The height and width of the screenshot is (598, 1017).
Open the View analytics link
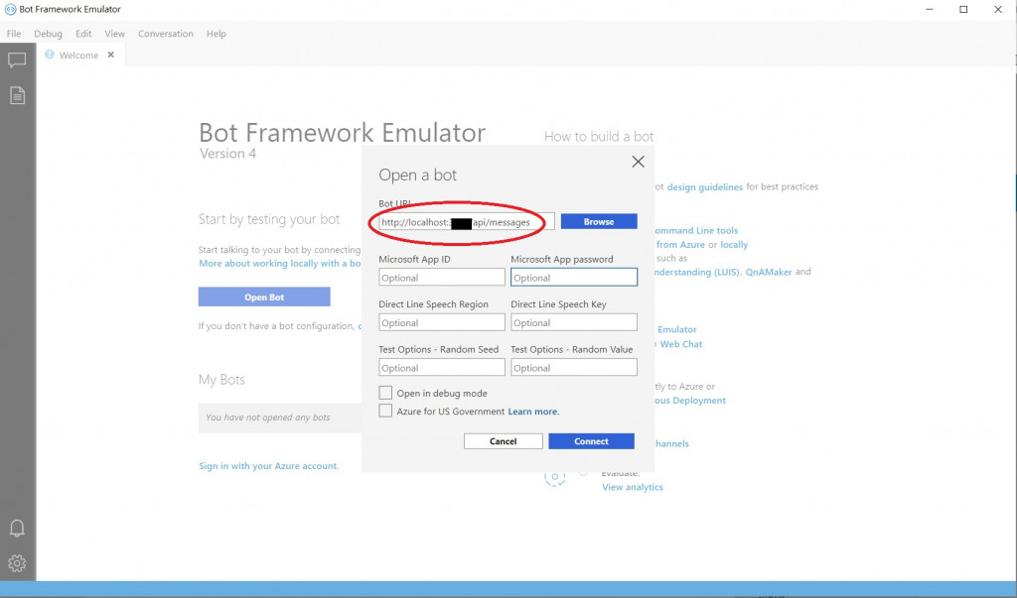633,487
